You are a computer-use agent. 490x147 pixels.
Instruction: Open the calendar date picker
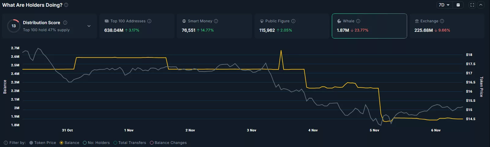point(458,5)
